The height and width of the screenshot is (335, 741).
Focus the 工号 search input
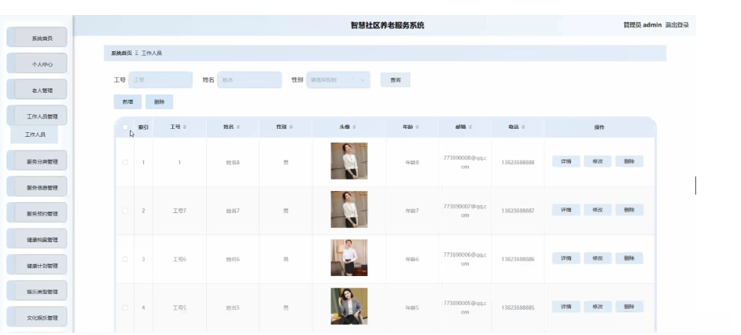pyautogui.click(x=160, y=80)
